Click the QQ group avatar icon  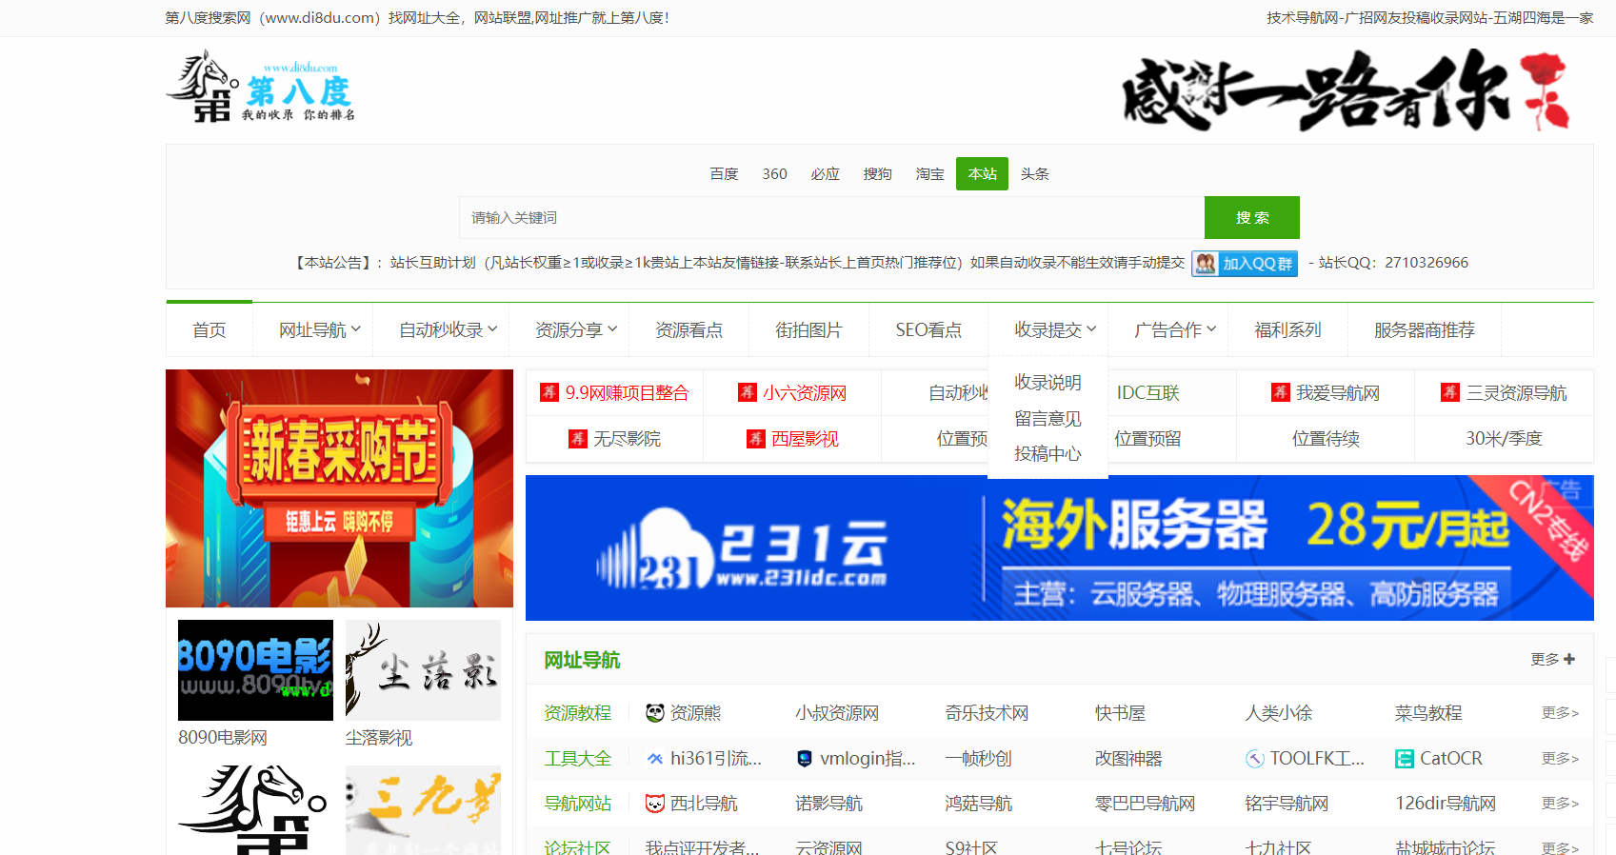[x=1206, y=264]
